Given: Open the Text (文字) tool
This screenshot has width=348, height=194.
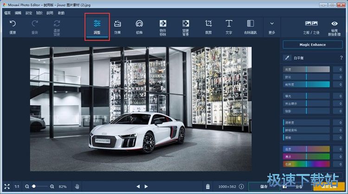Looking at the screenshot, I should coord(229,26).
